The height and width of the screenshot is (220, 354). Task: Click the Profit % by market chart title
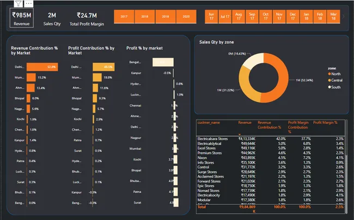click(144, 48)
